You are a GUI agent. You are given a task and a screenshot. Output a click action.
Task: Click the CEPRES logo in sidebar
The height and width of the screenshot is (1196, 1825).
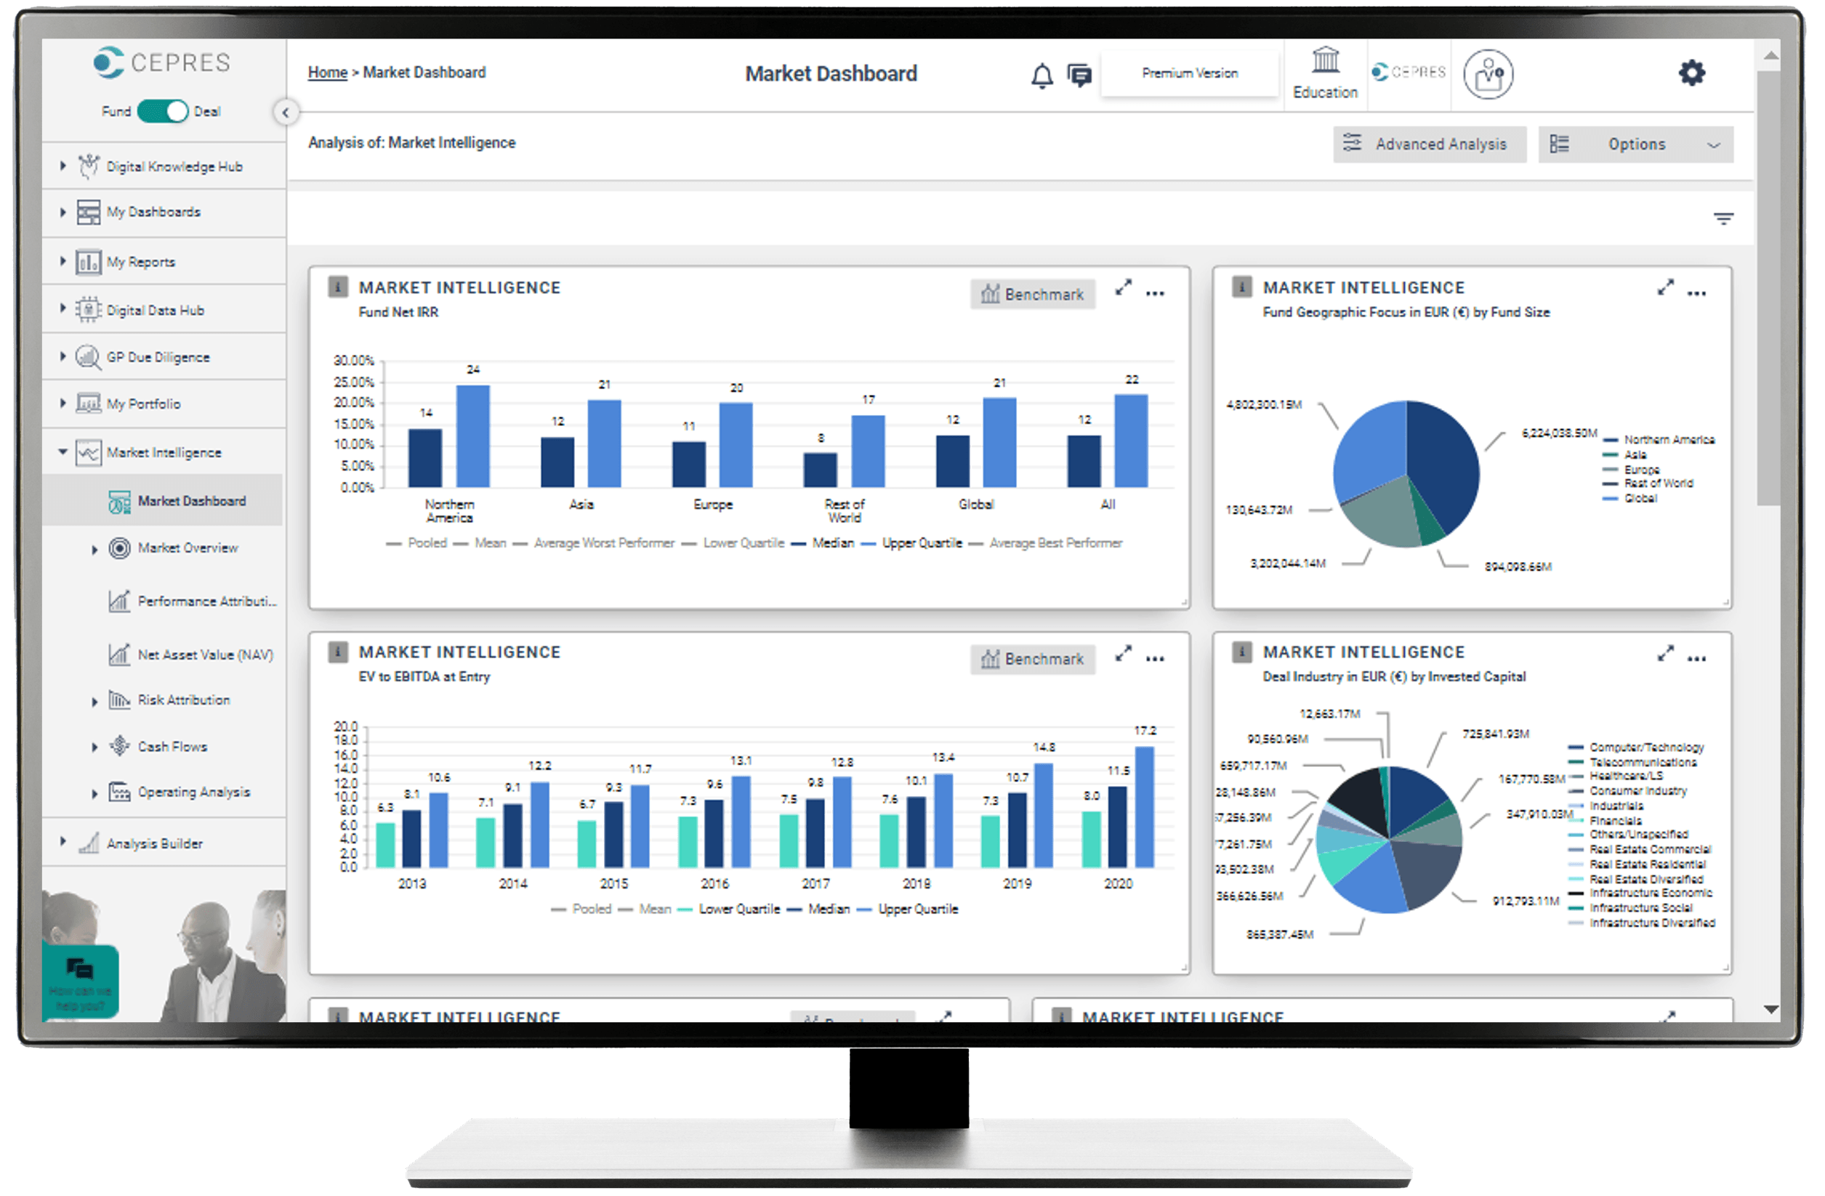pyautogui.click(x=162, y=62)
